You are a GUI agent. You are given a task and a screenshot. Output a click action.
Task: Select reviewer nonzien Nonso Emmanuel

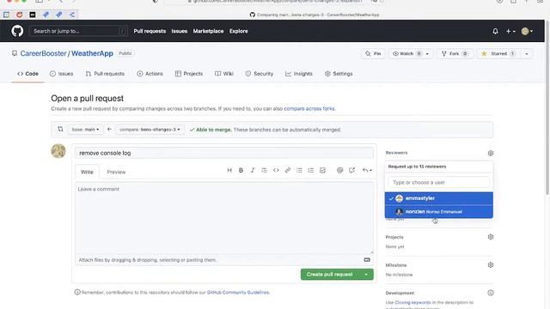tap(439, 212)
